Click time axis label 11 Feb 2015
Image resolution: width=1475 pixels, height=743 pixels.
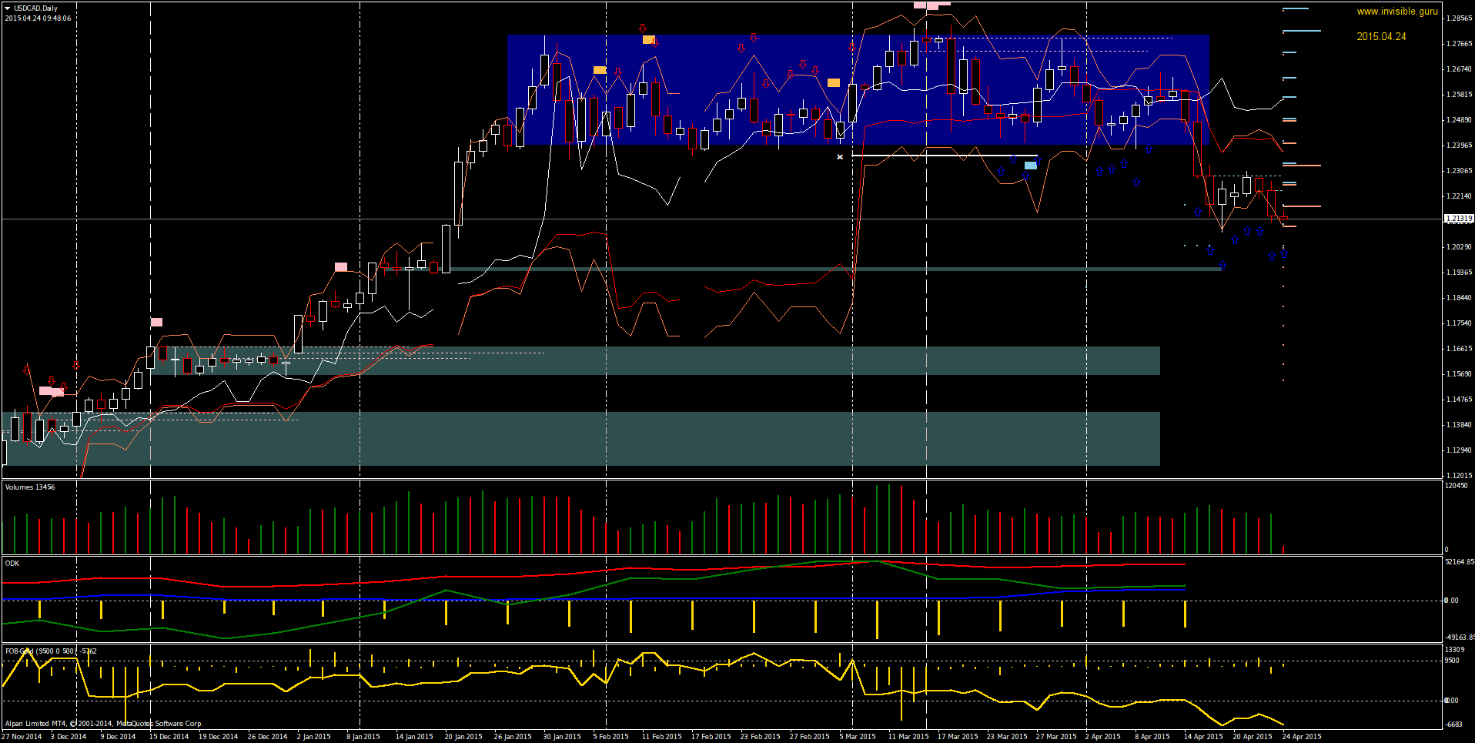661,737
